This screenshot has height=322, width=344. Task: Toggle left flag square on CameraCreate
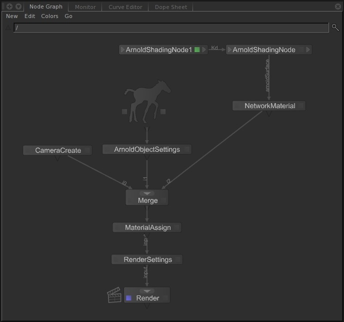pos(28,150)
